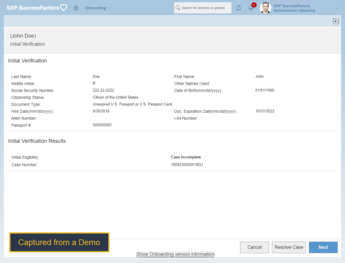Viewport: 345px width, 263px height.
Task: Click the Alien Number label
Action: point(24,118)
